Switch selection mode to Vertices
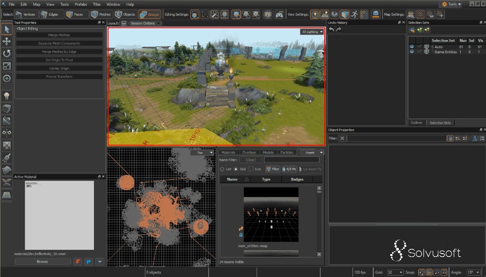This screenshot has width=486, height=277. click(x=26, y=14)
